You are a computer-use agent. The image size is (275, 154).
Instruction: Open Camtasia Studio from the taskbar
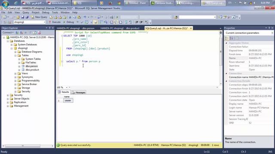[162, 3]
